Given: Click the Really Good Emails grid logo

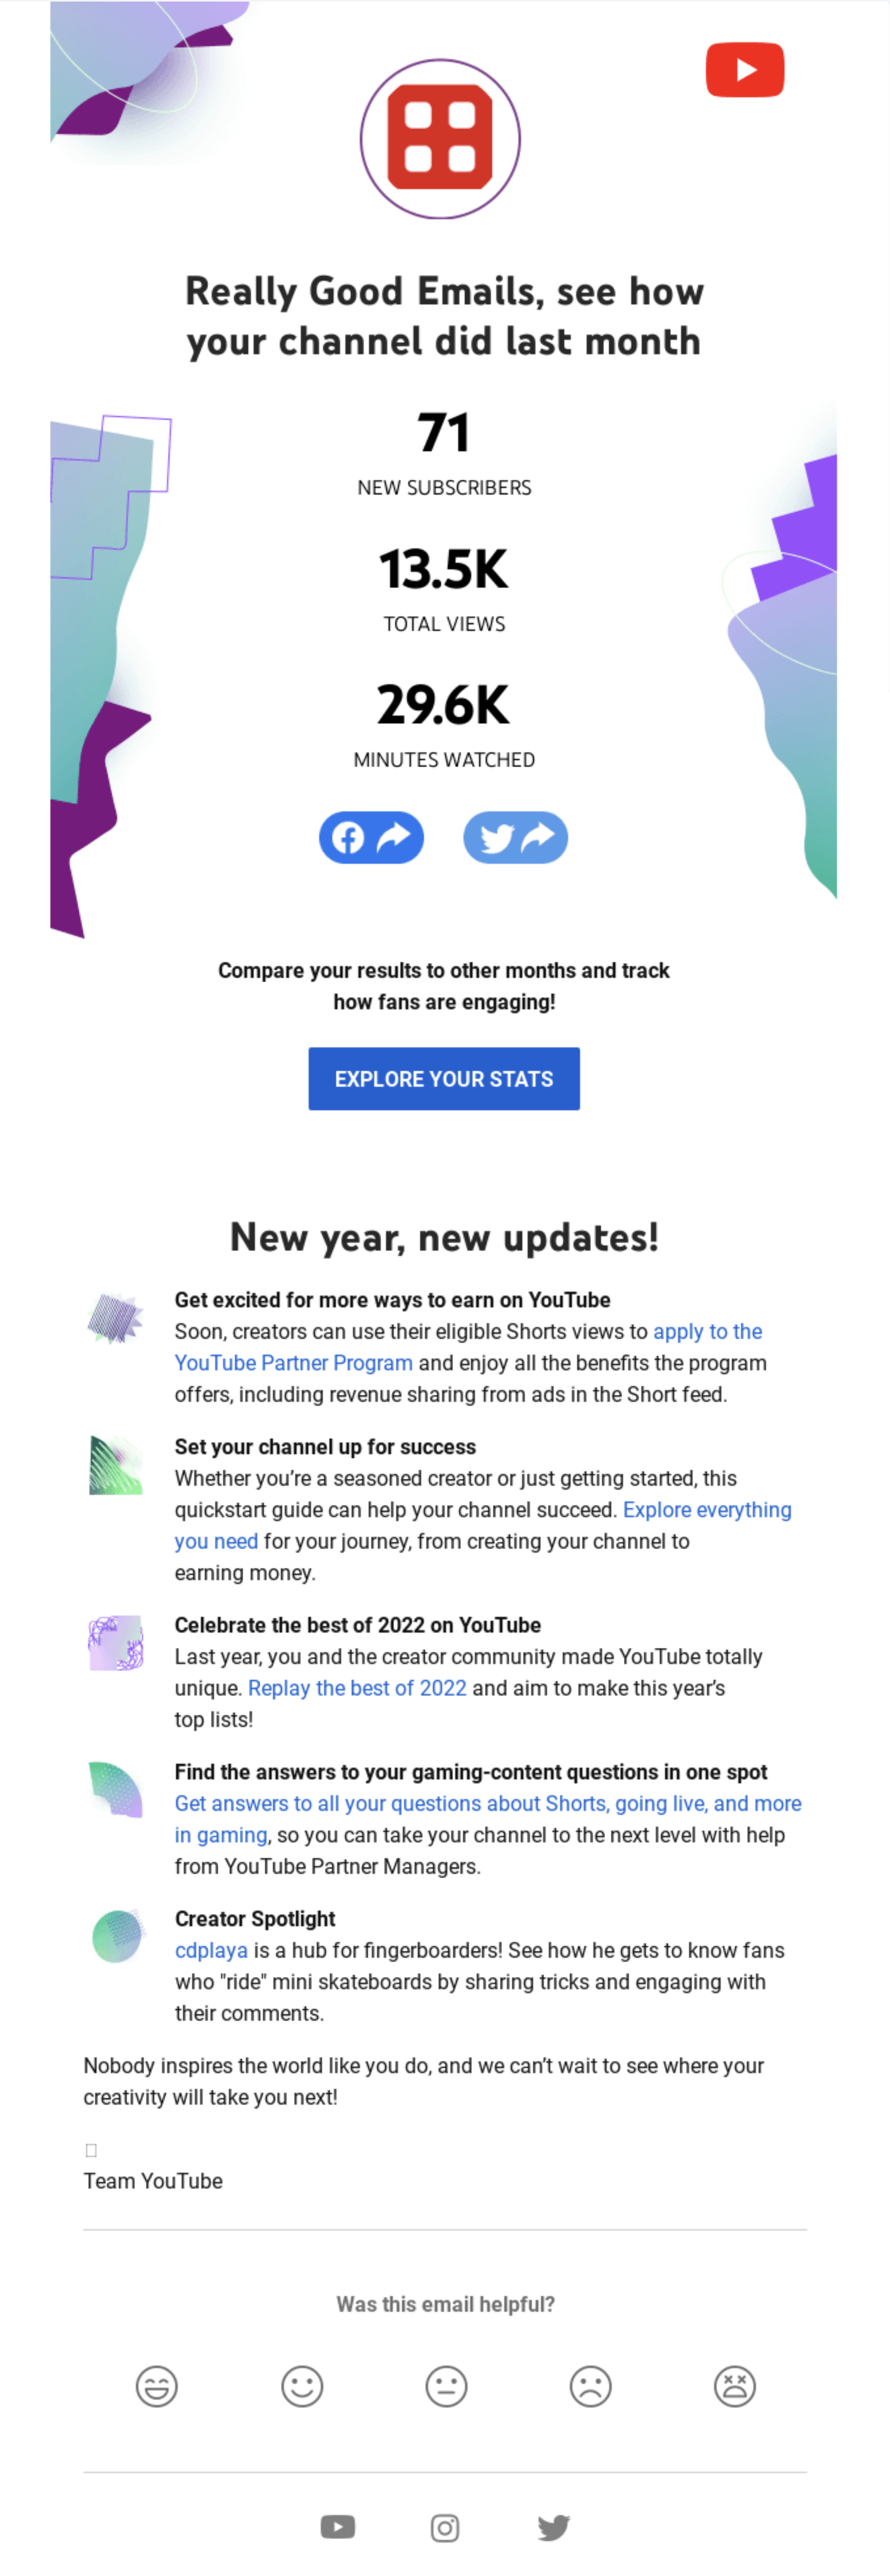Looking at the screenshot, I should pyautogui.click(x=440, y=139).
